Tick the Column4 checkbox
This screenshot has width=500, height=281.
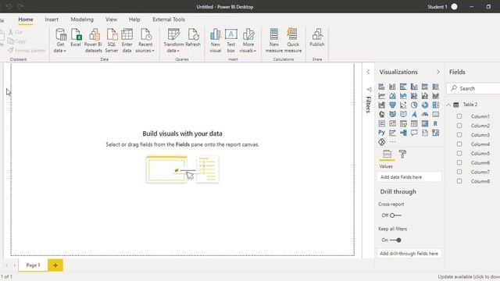[459, 144]
